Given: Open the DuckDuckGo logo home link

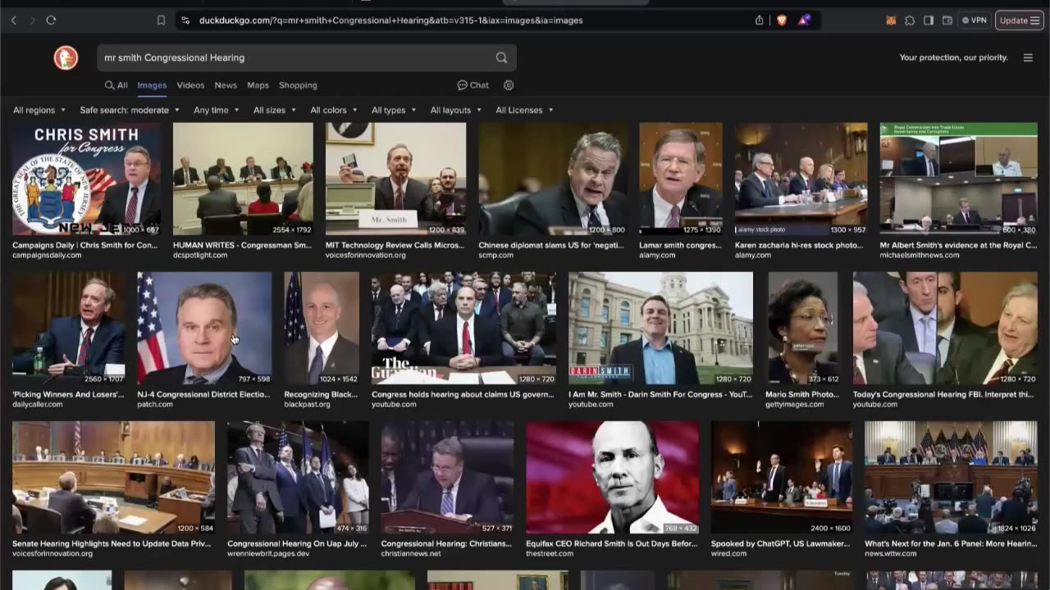Looking at the screenshot, I should (66, 57).
